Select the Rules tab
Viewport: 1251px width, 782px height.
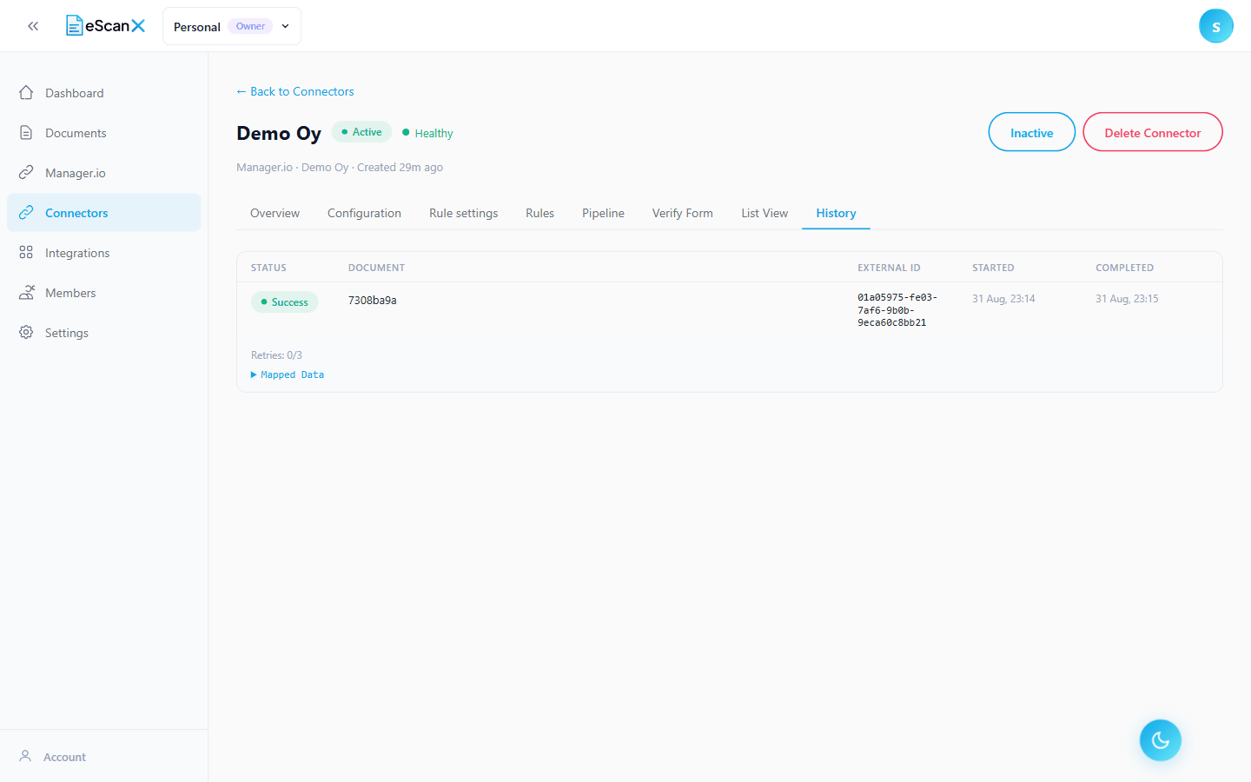click(x=539, y=213)
